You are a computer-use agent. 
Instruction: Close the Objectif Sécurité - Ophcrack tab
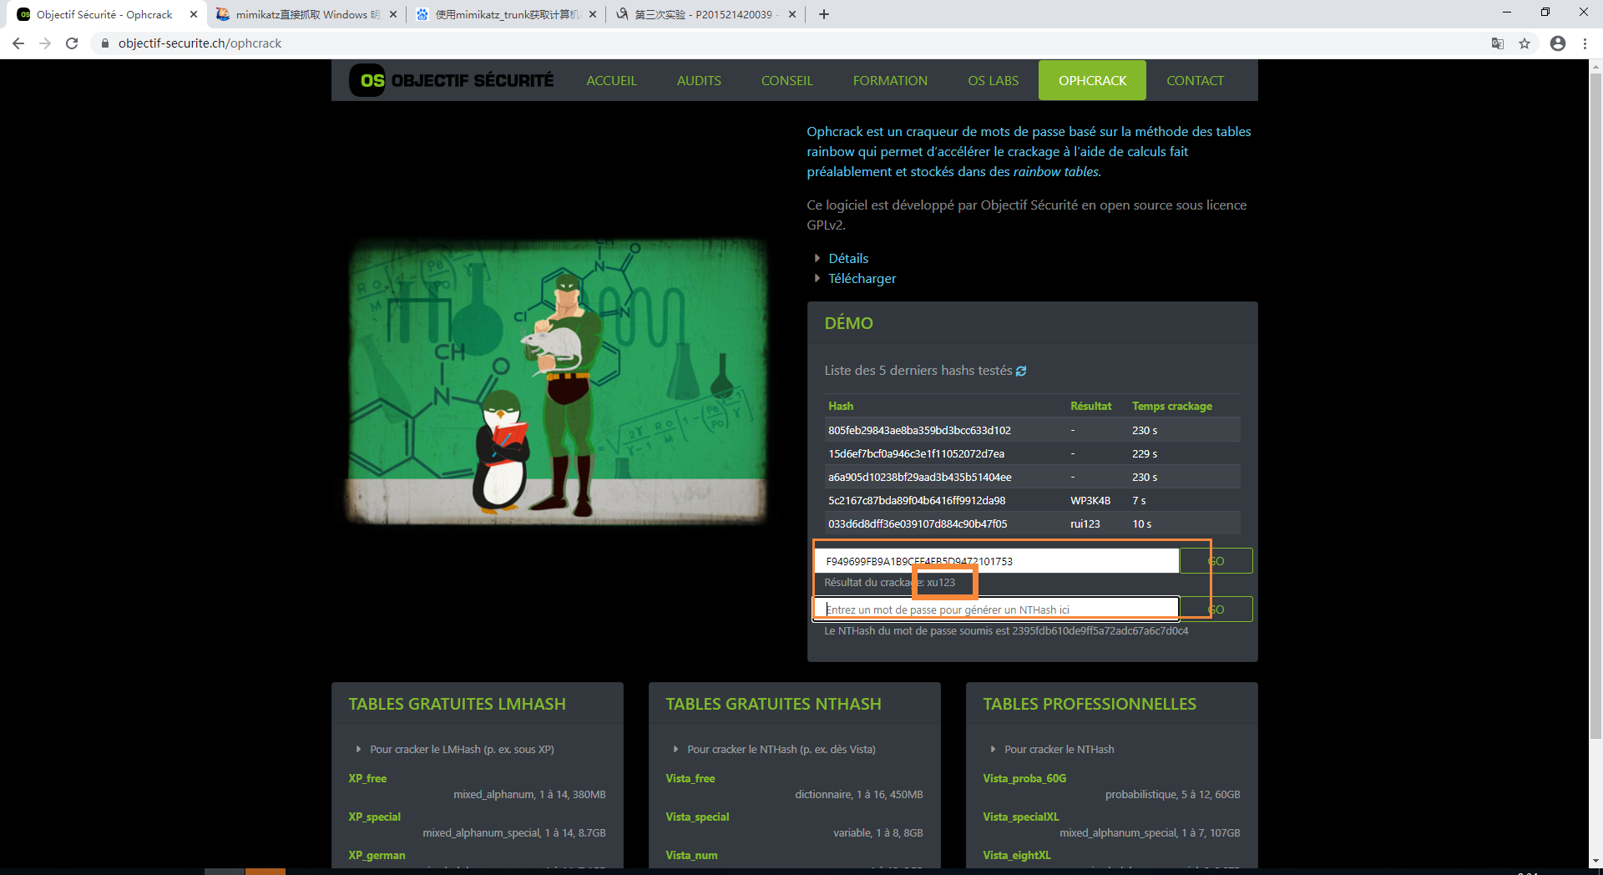pos(194,14)
